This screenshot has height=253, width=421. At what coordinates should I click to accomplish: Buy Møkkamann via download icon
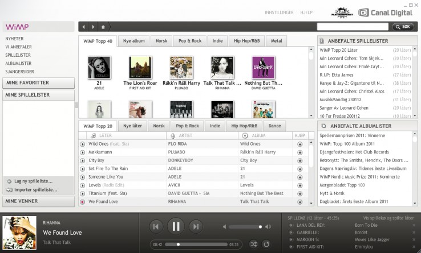[x=300, y=152]
